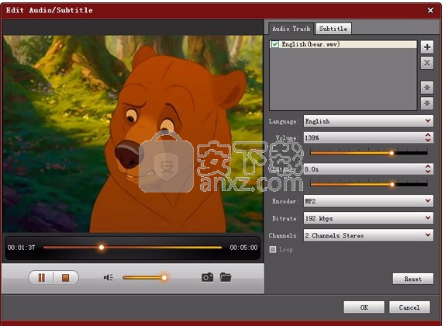Screen dimensions: 445x326
Task: Click the video preview frame
Action: (x=133, y=134)
